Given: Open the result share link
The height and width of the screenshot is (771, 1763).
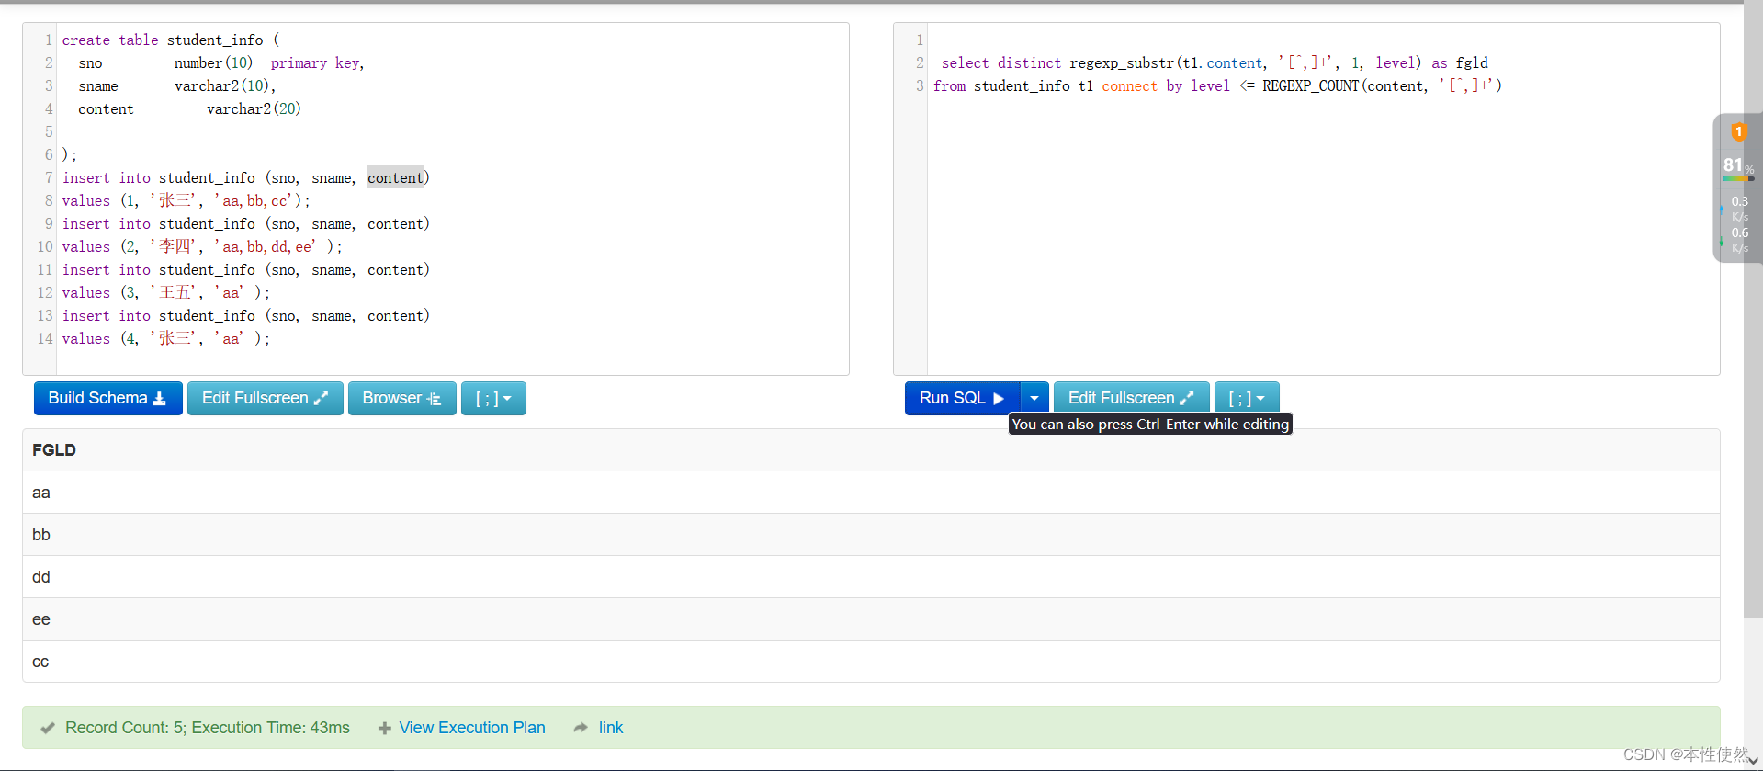Looking at the screenshot, I should (x=611, y=728).
